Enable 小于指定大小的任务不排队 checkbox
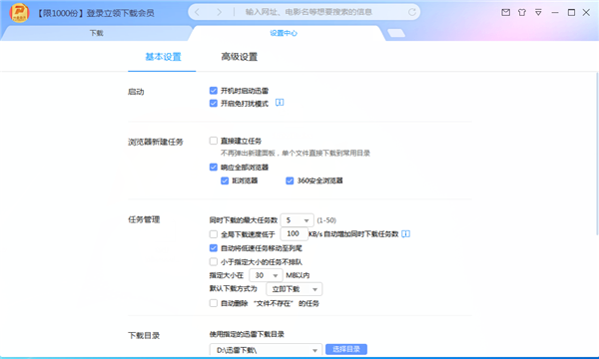The height and width of the screenshot is (359, 599). (214, 261)
